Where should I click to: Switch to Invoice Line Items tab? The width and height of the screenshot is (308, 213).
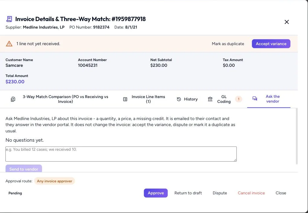pos(144,99)
